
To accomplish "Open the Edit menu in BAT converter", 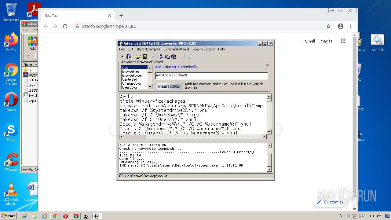I will coord(130,49).
